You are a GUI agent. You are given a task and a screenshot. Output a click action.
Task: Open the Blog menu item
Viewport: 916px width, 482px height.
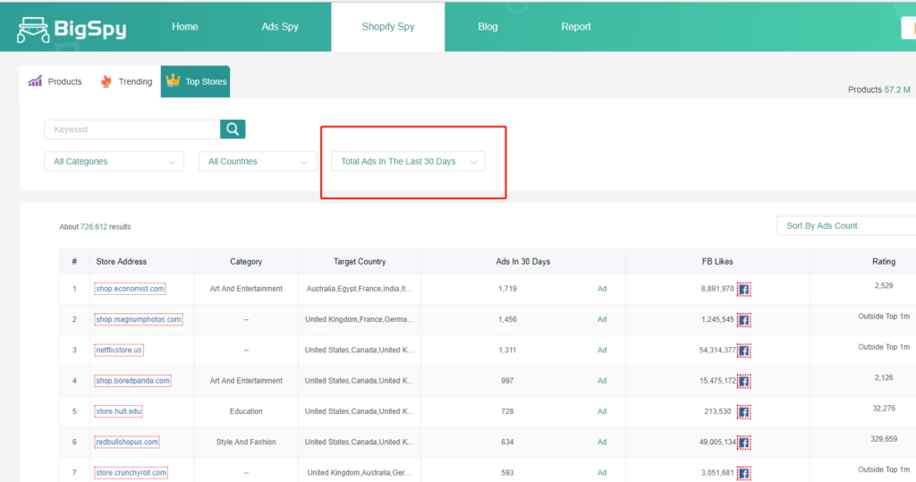(x=488, y=27)
